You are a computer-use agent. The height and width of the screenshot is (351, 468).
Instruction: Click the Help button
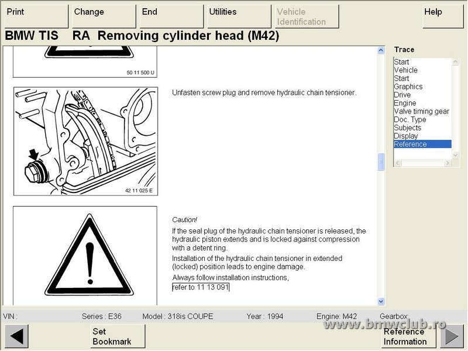pyautogui.click(x=442, y=16)
